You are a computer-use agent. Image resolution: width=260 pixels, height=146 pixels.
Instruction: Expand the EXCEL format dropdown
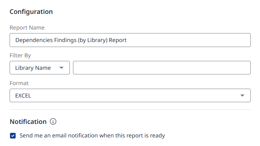(x=130, y=95)
